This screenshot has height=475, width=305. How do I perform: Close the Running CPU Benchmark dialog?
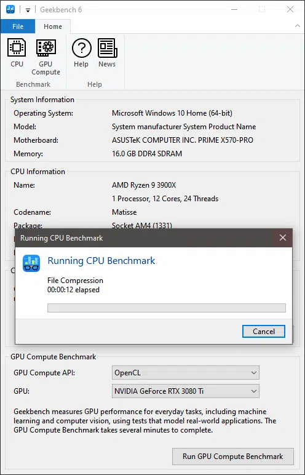tap(283, 237)
